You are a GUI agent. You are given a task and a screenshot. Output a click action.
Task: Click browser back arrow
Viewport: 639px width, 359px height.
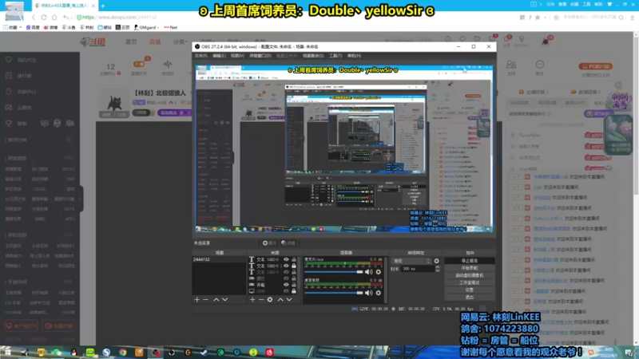point(34,17)
